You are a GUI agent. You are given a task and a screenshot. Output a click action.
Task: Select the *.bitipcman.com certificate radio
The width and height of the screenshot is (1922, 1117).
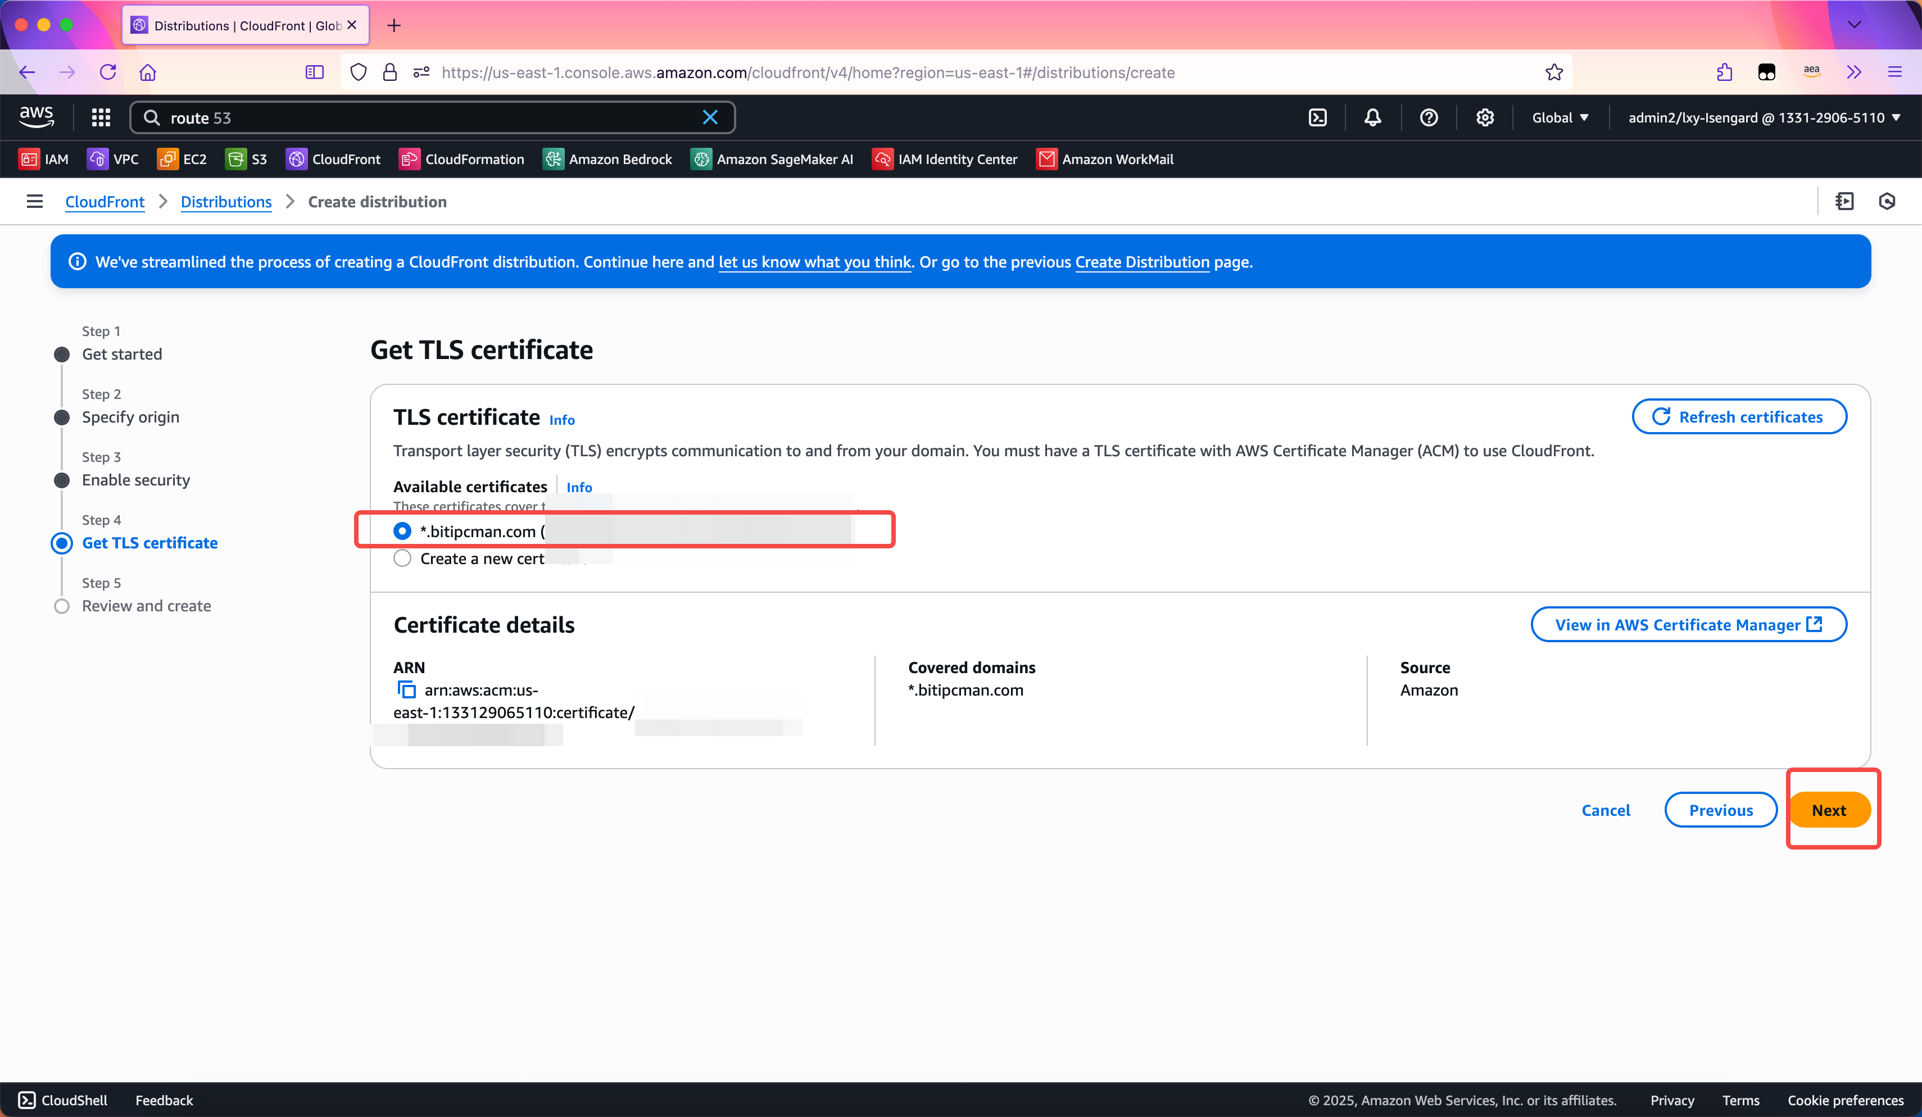pyautogui.click(x=402, y=530)
